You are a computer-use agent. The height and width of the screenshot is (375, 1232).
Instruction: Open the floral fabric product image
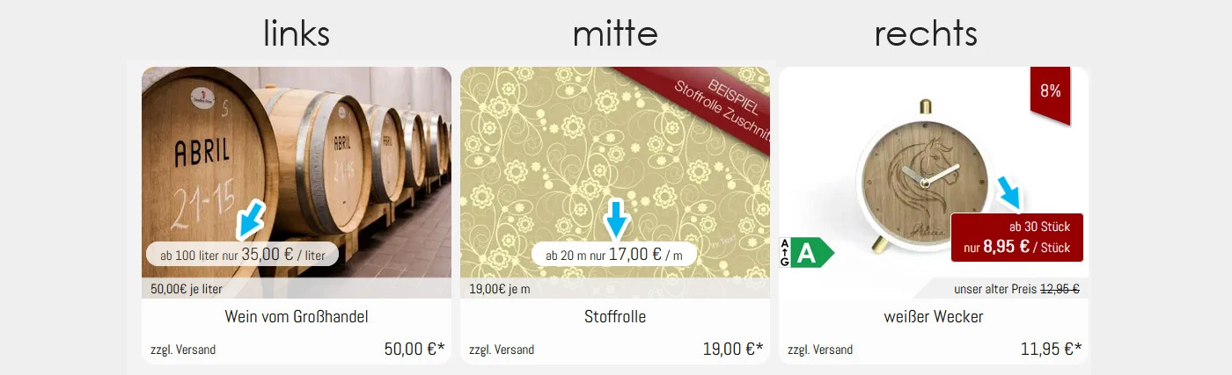tap(615, 172)
